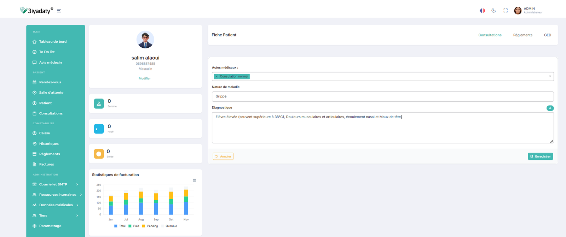566x237 pixels.
Task: Click the French flag language icon
Action: (482, 11)
